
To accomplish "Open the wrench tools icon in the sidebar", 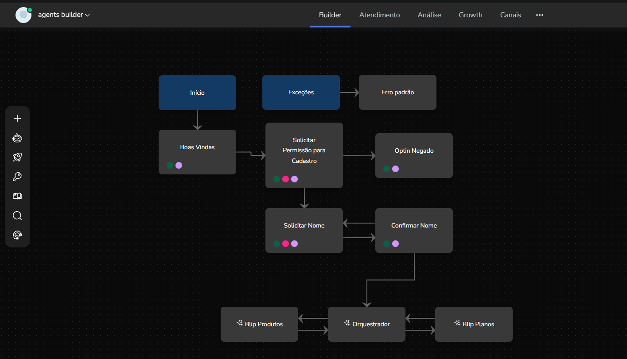I will 17,176.
